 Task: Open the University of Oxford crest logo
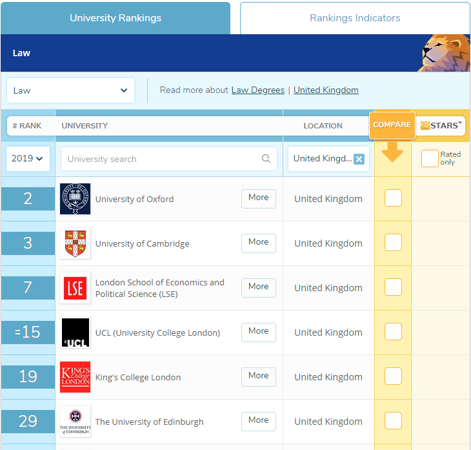[x=75, y=199]
